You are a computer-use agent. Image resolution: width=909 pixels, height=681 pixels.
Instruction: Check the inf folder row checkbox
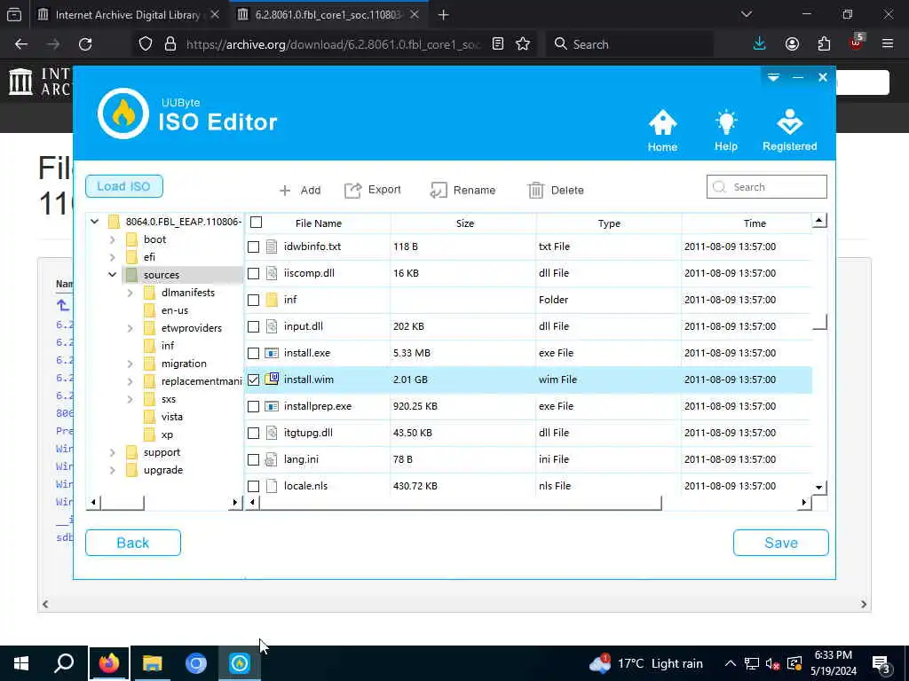pos(253,300)
